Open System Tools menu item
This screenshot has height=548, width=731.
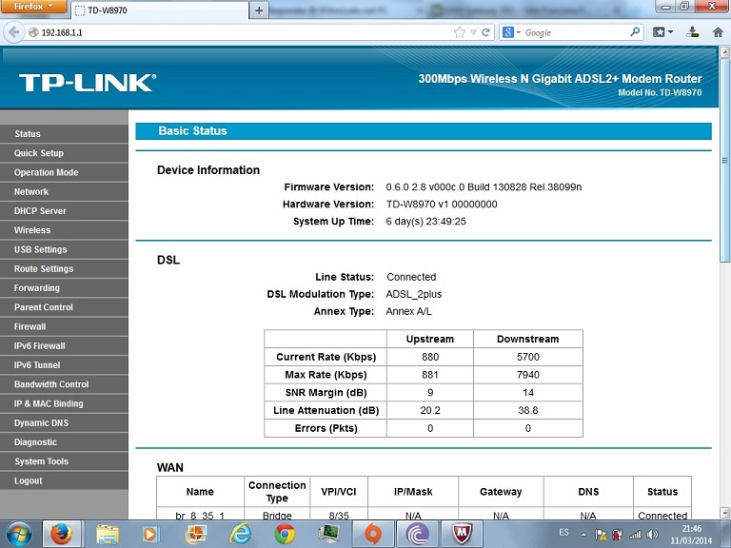64,461
